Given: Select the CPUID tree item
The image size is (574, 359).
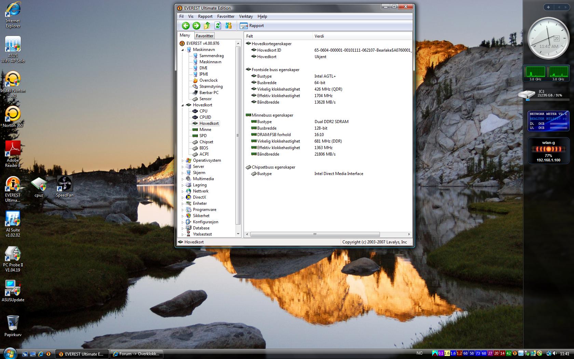Looking at the screenshot, I should point(205,117).
